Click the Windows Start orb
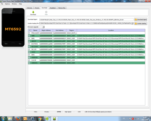The image size is (151, 121). (3, 119)
